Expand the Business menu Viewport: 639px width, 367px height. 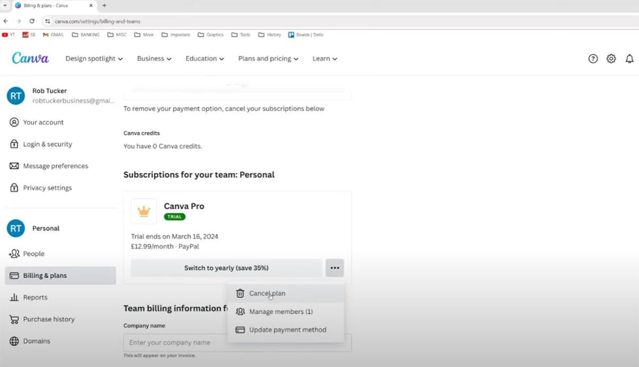point(154,59)
